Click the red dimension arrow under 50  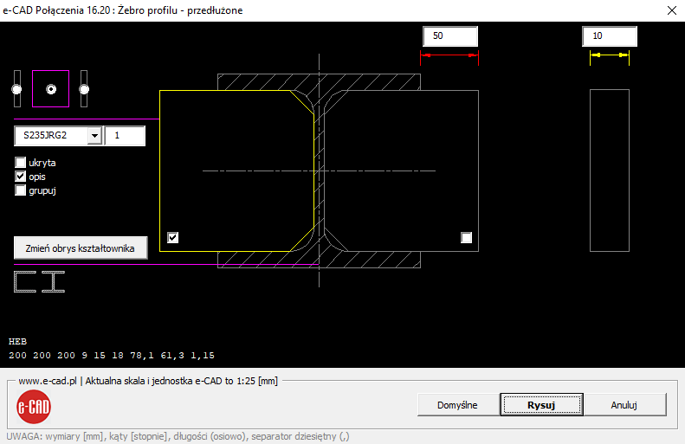tap(449, 55)
